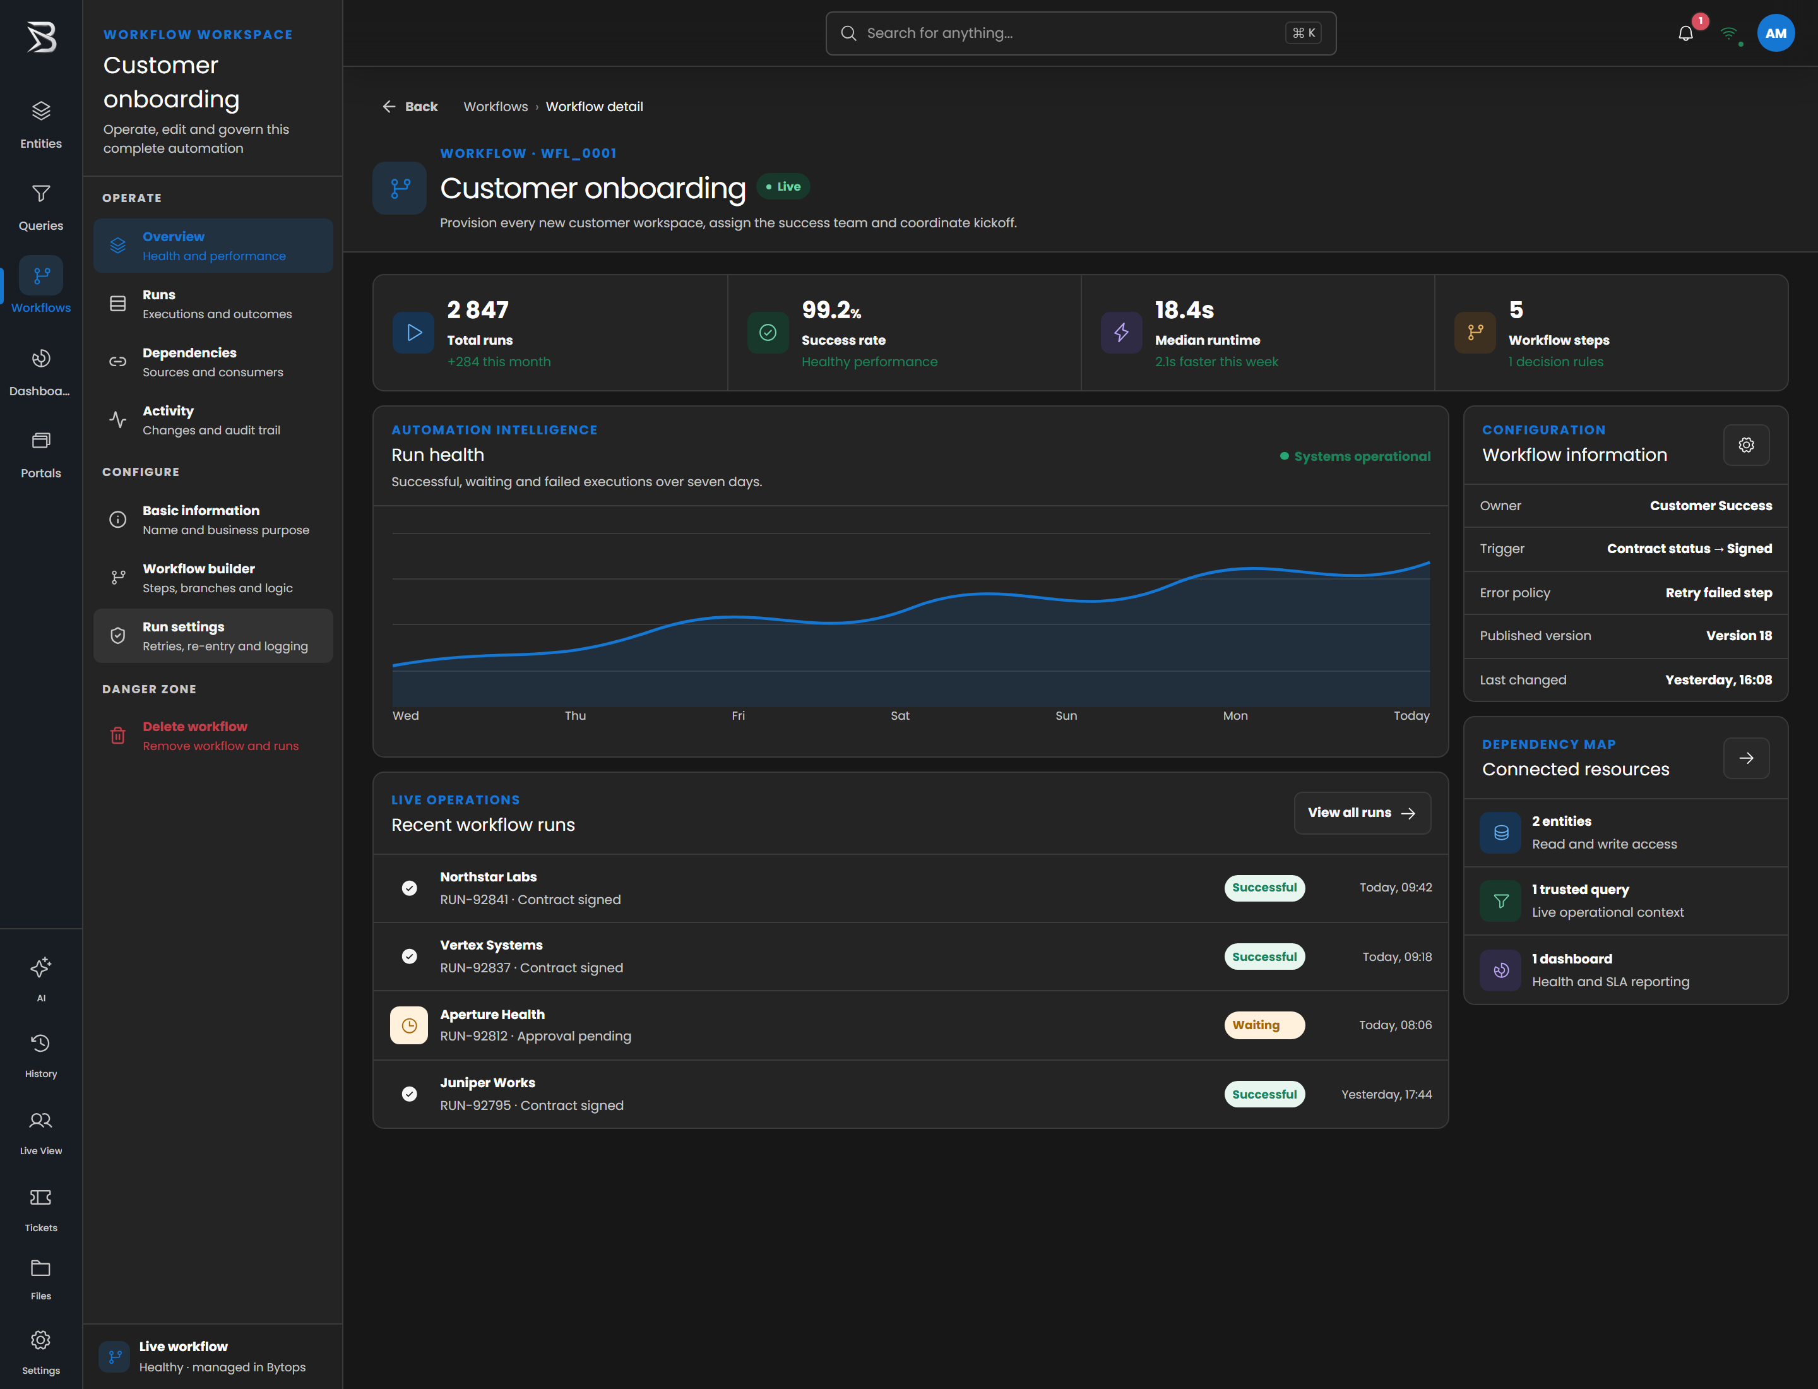The height and width of the screenshot is (1389, 1818).
Task: Open Tickets in the left rail
Action: [40, 1209]
